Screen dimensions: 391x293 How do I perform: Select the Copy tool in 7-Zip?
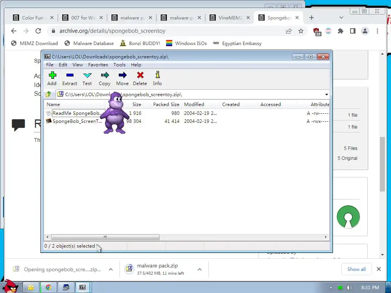click(x=105, y=79)
